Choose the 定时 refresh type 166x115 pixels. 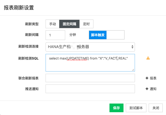click(x=86, y=24)
